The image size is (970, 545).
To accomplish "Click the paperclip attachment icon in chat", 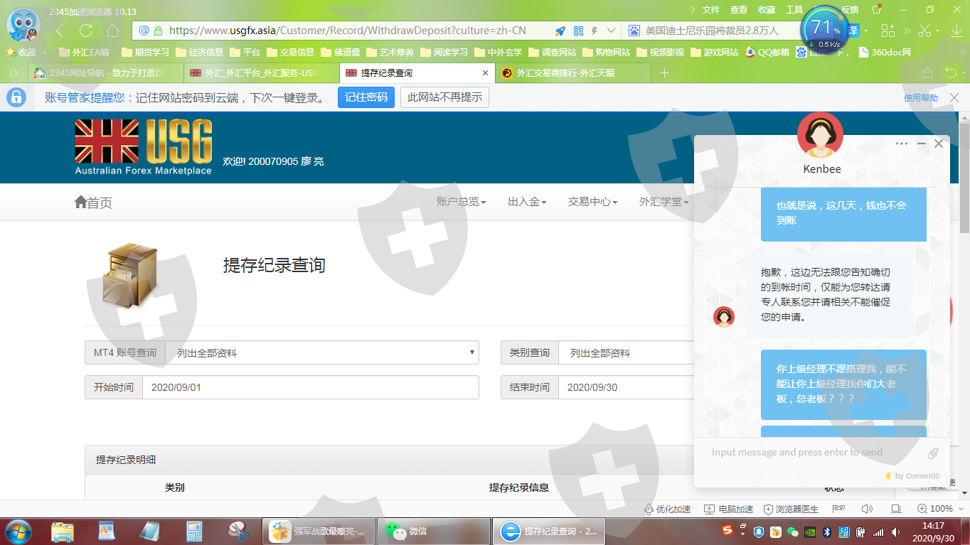I will [933, 453].
